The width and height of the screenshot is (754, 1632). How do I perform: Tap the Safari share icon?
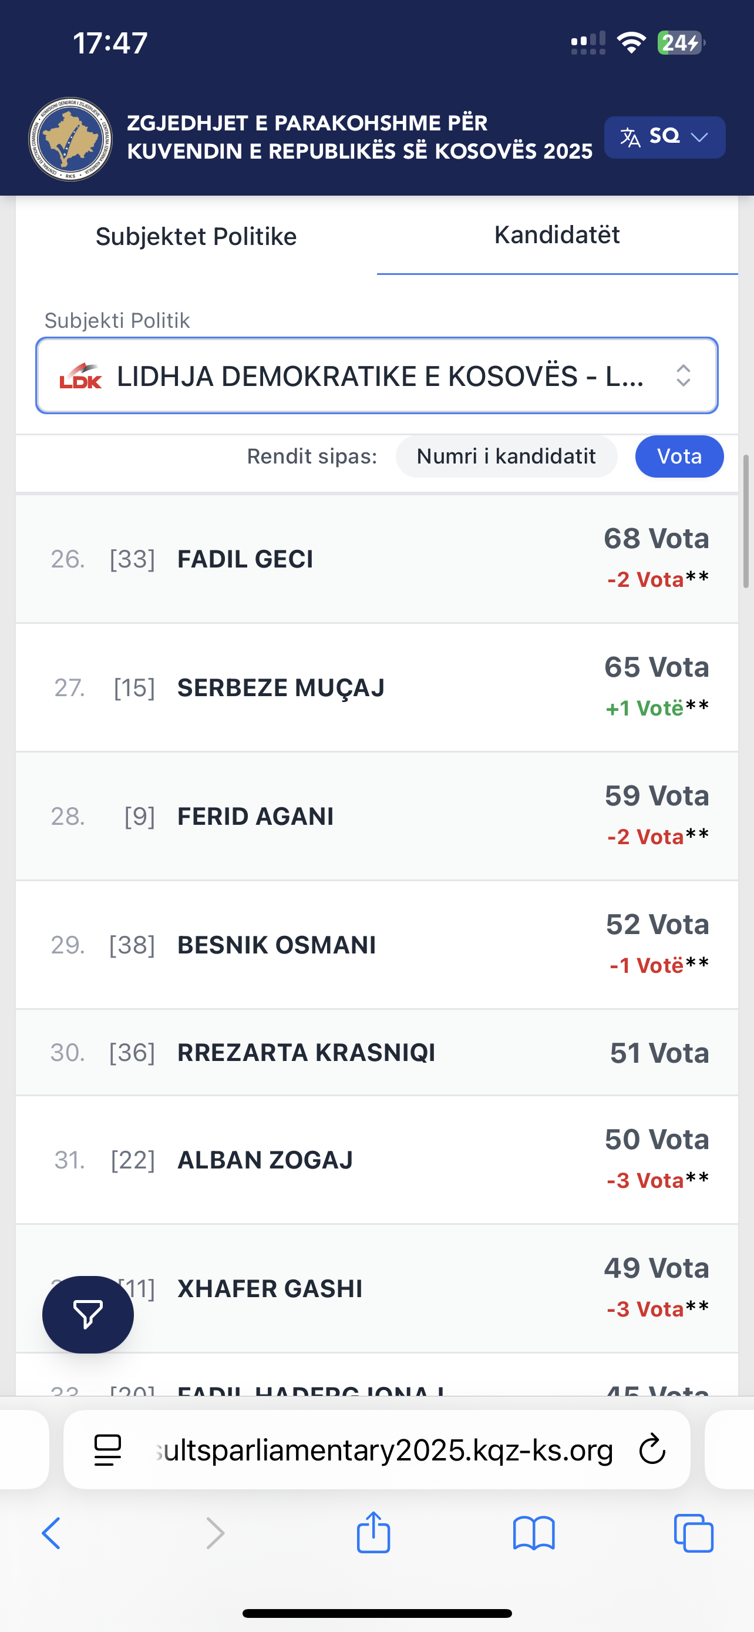point(373,1533)
